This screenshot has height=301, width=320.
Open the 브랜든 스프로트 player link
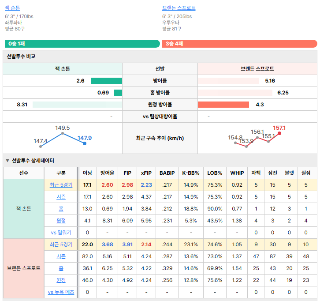(x=179, y=8)
